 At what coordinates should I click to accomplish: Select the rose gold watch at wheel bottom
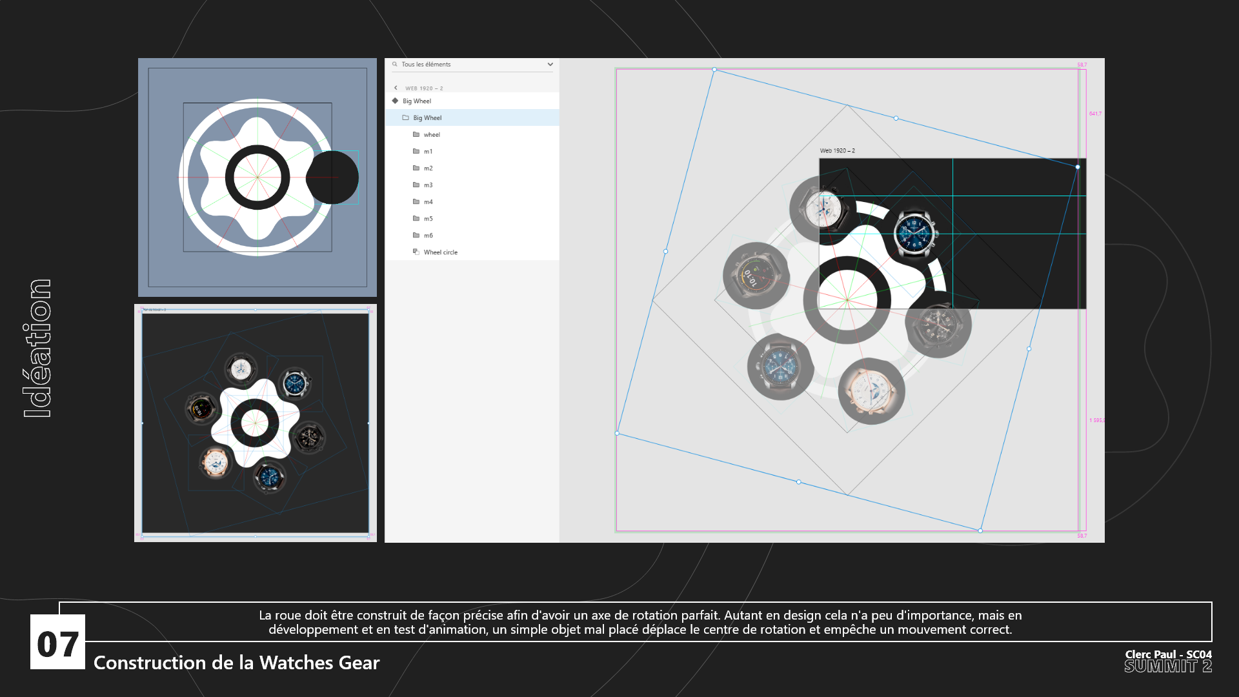pyautogui.click(x=871, y=390)
